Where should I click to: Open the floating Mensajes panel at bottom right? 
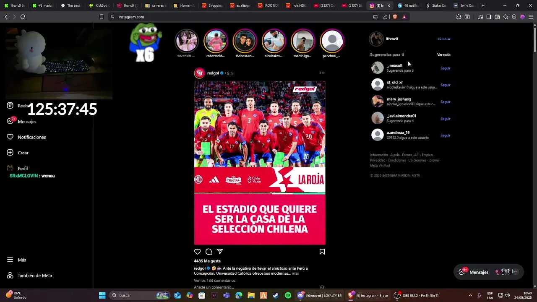tap(489, 272)
